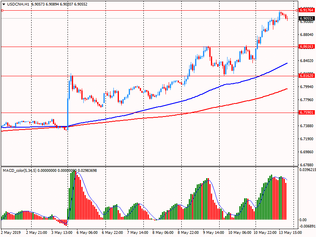Click the 13 May 15:00 time label

pos(290,233)
